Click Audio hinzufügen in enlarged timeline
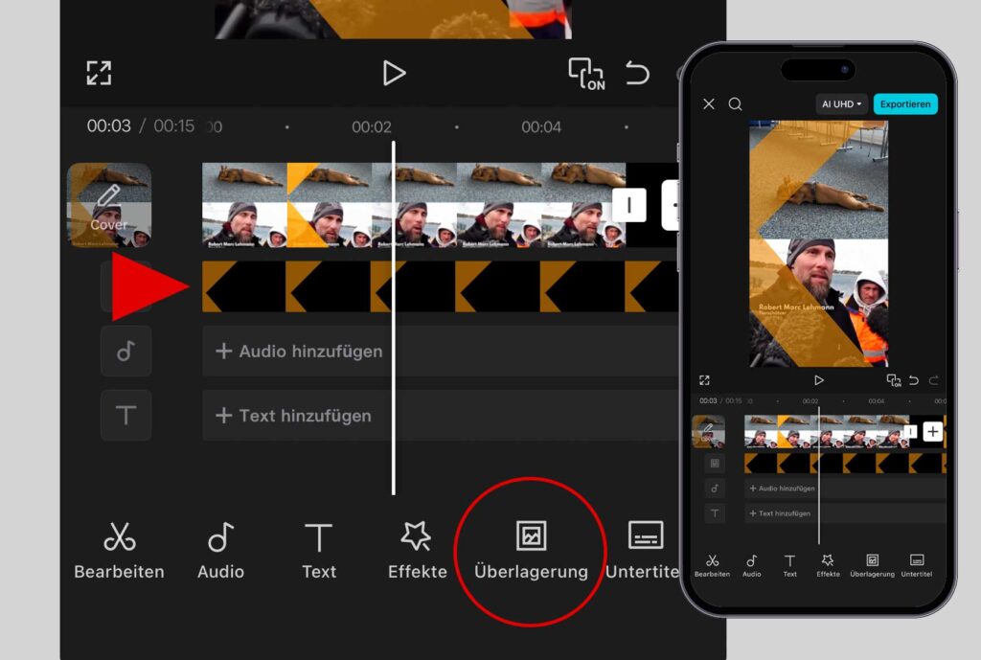The image size is (981, 660). 300,352
